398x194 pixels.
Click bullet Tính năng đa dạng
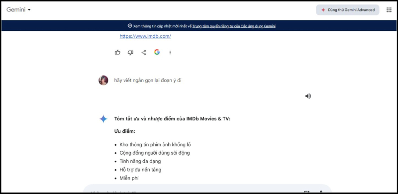click(x=140, y=161)
